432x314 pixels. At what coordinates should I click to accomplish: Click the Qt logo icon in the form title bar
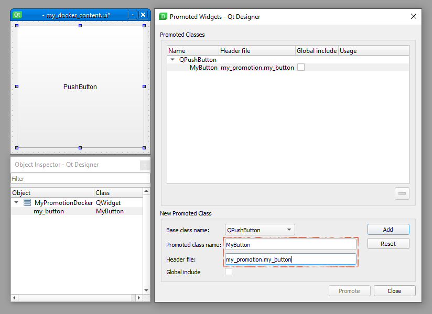(17, 15)
